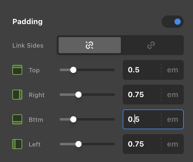Click the Padding section heading
Screen dimensions: 193x162
coord(27,22)
